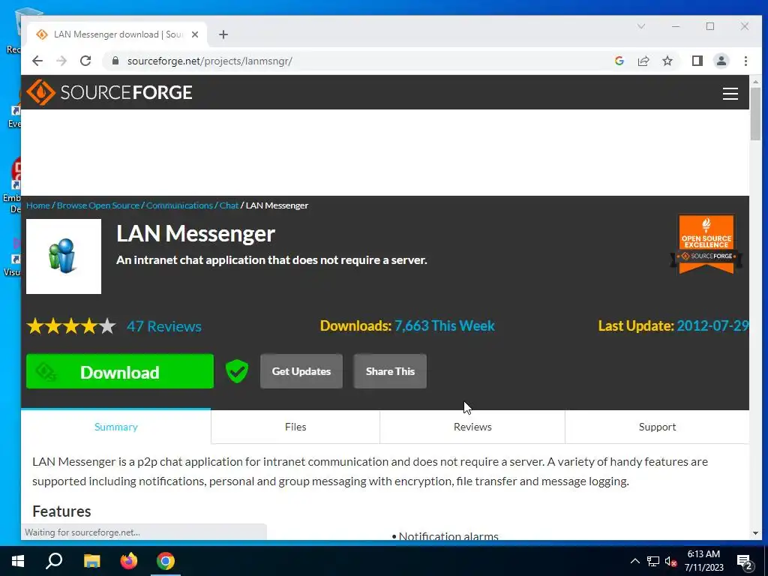Reload the page with the refresh icon

coord(85,61)
